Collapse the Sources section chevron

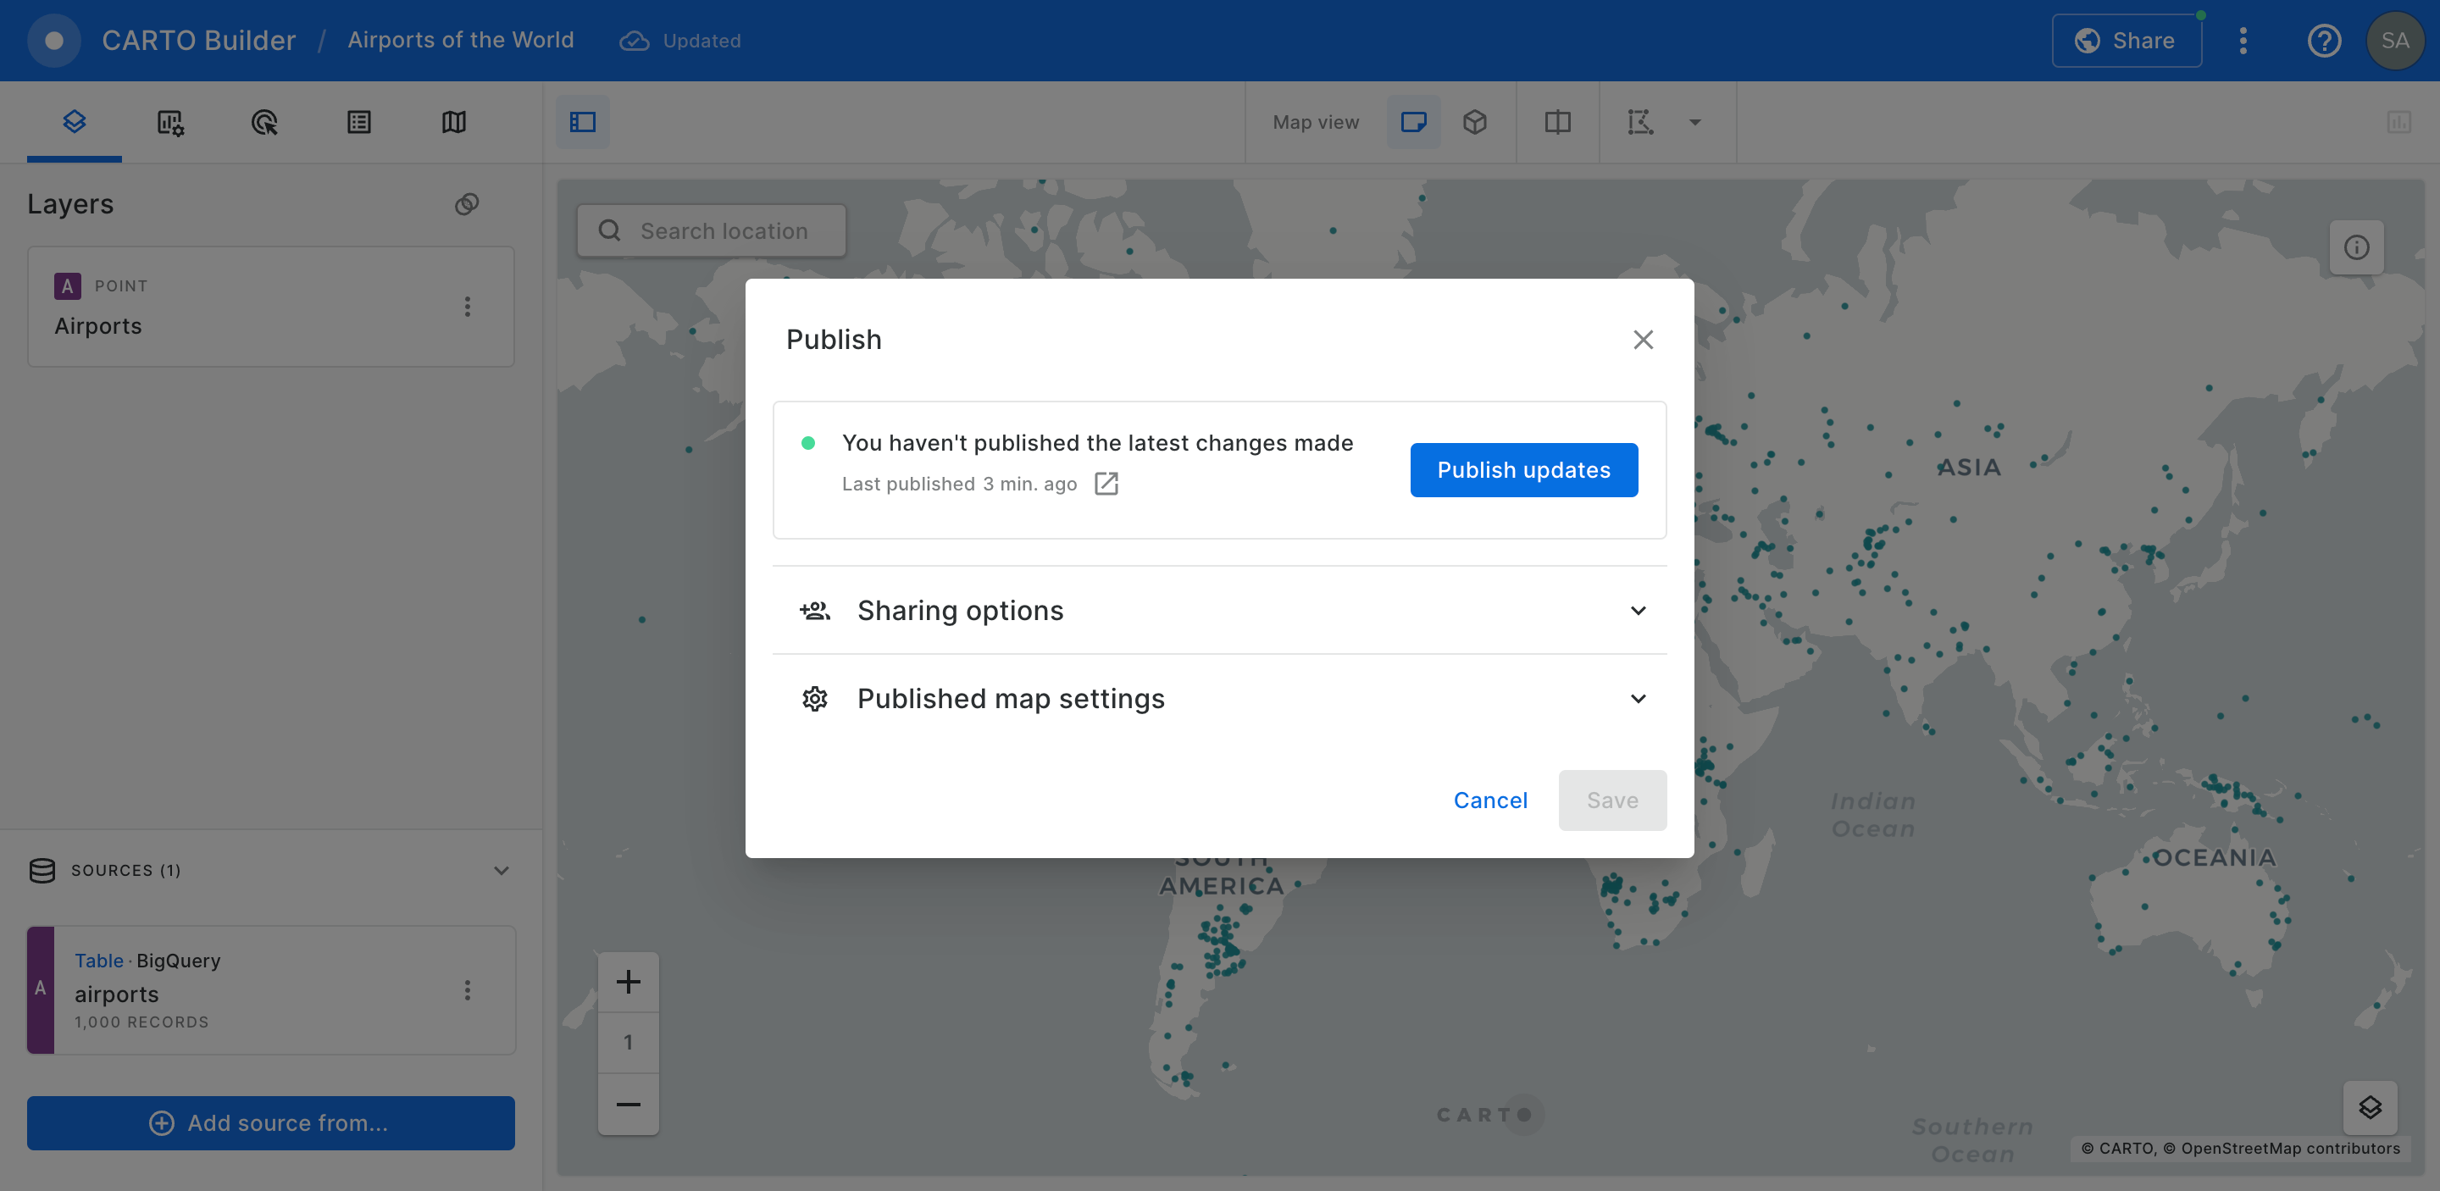(x=501, y=870)
